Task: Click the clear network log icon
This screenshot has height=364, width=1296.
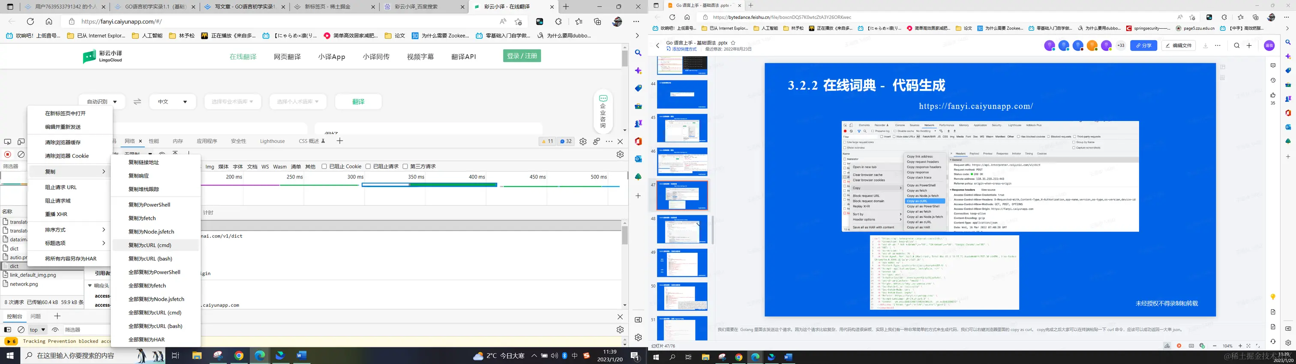Action: (x=21, y=154)
